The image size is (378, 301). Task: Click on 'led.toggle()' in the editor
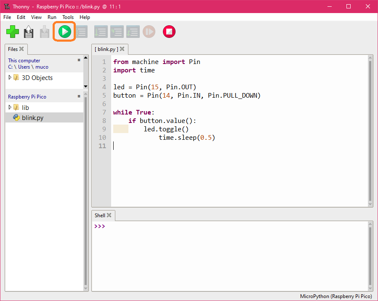pyautogui.click(x=166, y=129)
